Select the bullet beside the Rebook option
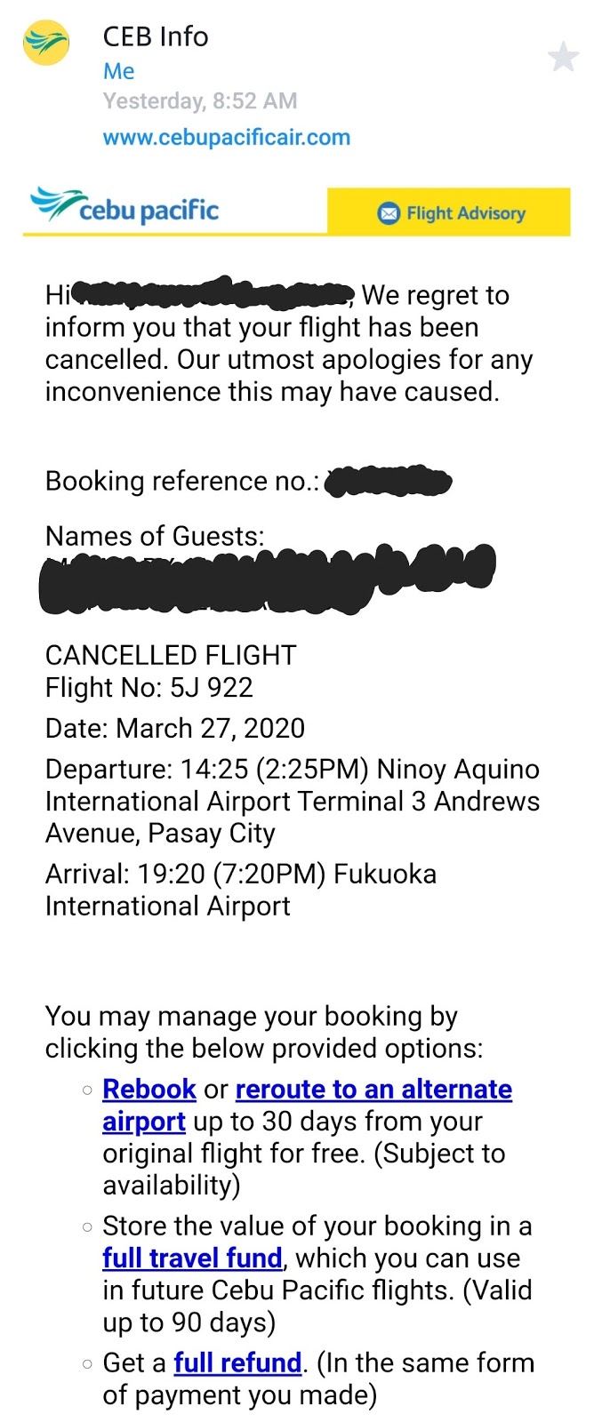 85,1090
